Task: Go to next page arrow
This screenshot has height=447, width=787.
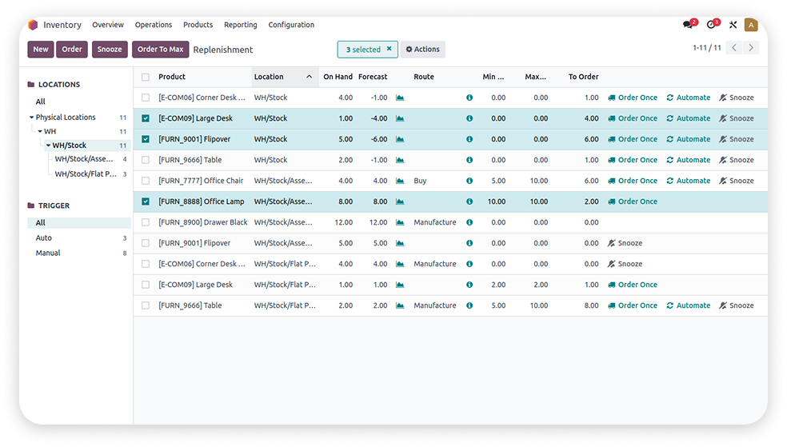Action: coord(750,48)
